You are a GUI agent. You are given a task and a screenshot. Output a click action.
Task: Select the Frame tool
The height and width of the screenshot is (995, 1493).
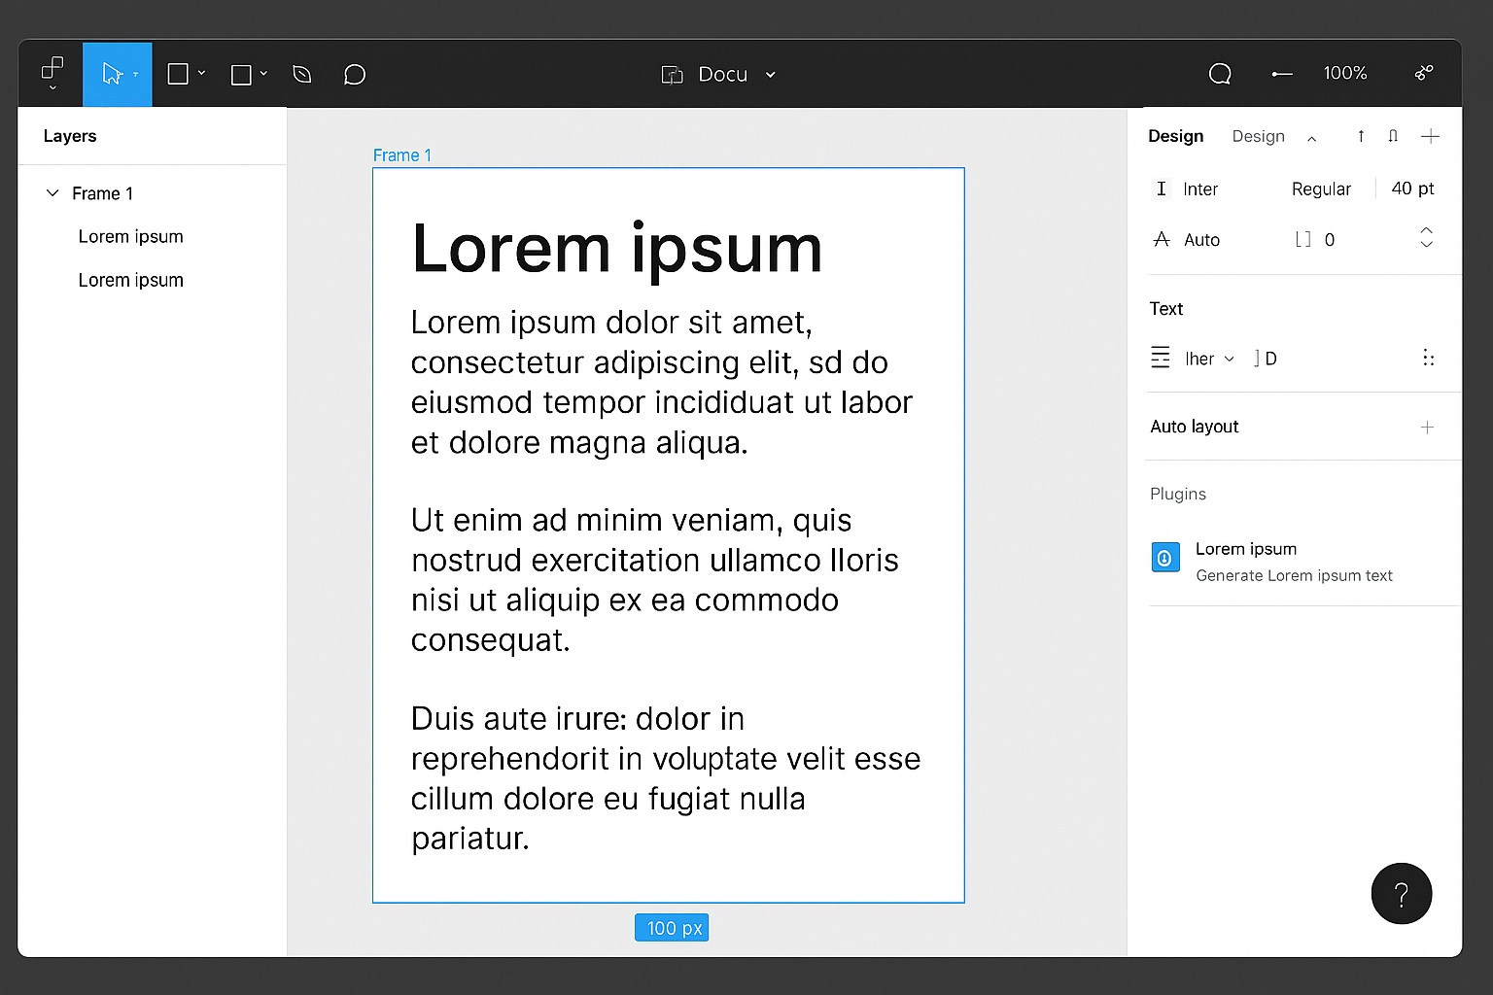(x=179, y=73)
